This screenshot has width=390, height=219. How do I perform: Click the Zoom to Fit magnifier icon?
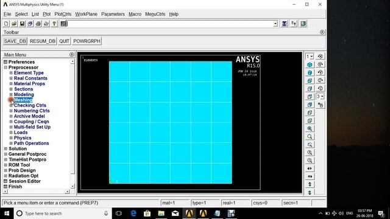(x=310, y=128)
